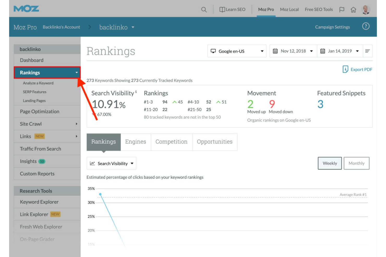Click the 10.91% search visibility value
386x257 pixels.
(108, 104)
